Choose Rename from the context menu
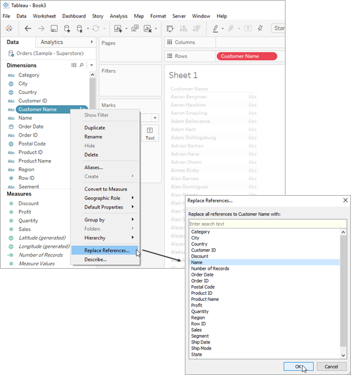Image resolution: width=351 pixels, height=375 pixels. pos(93,137)
